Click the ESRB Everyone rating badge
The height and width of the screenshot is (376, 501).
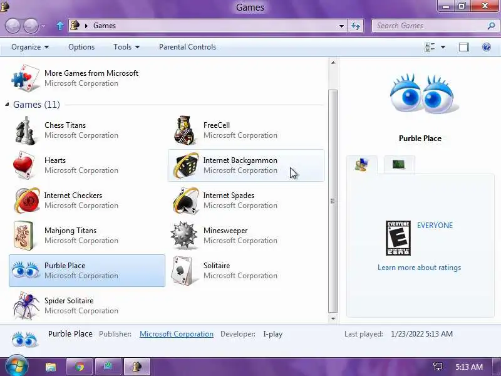tap(398, 238)
